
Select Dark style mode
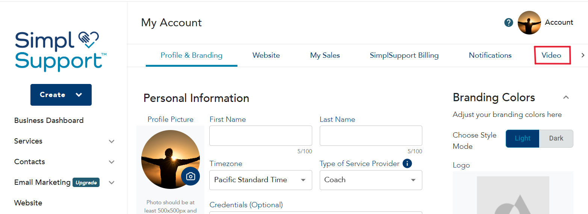click(x=556, y=138)
